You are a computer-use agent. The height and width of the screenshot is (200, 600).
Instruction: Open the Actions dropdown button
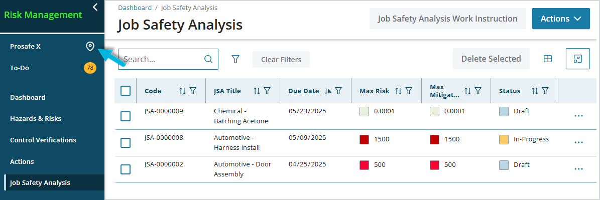(x=561, y=19)
